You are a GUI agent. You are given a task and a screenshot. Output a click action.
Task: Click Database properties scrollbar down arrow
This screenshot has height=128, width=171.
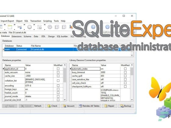pos(65,100)
